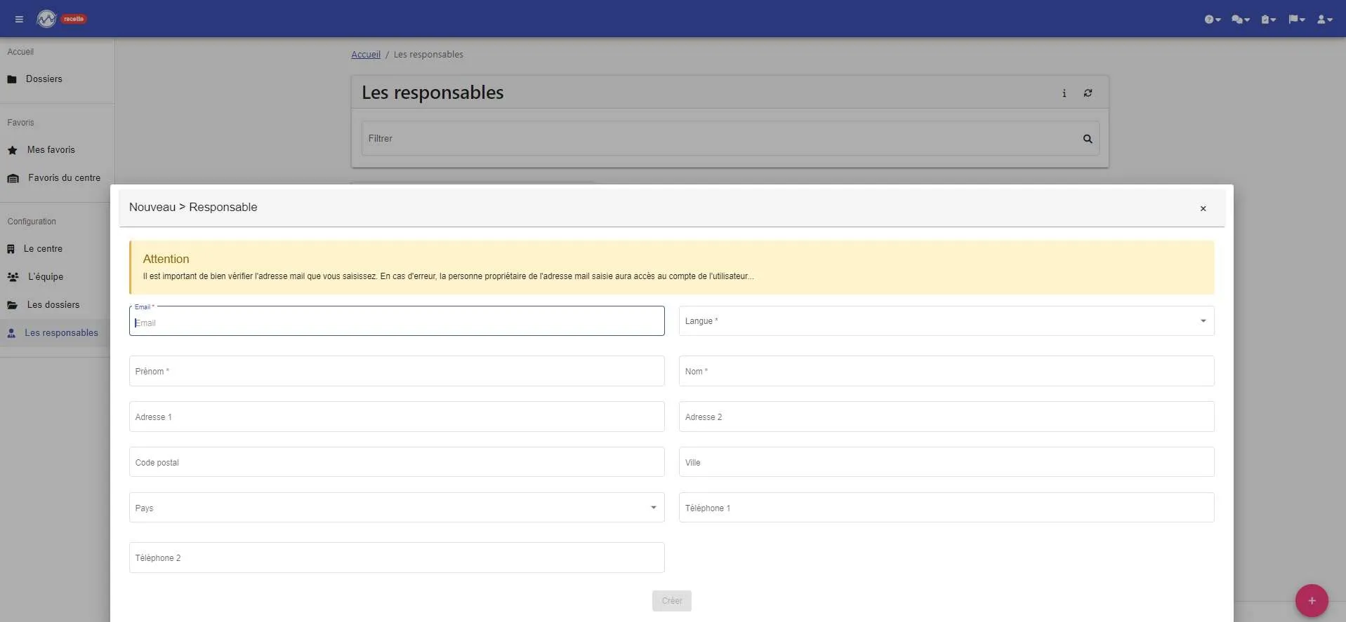Refresh the Les responsables list
The height and width of the screenshot is (622, 1346).
(x=1088, y=93)
